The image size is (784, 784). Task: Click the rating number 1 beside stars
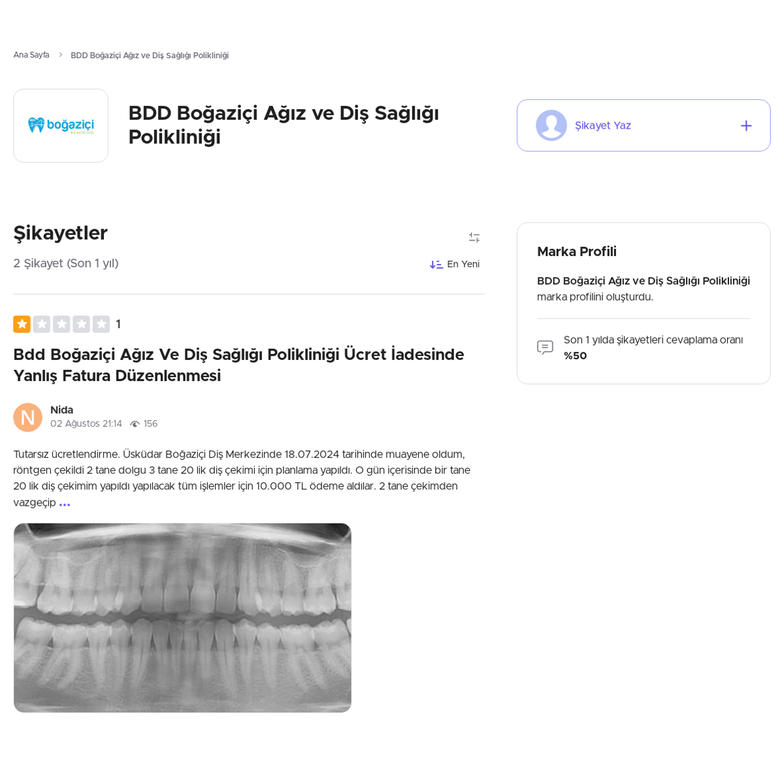[x=118, y=324]
